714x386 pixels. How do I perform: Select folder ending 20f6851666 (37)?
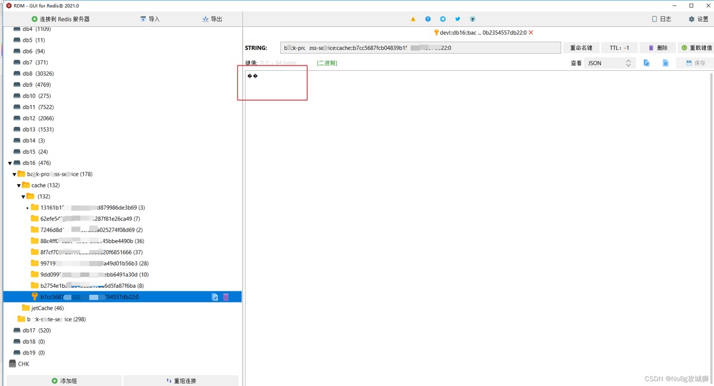coord(87,253)
